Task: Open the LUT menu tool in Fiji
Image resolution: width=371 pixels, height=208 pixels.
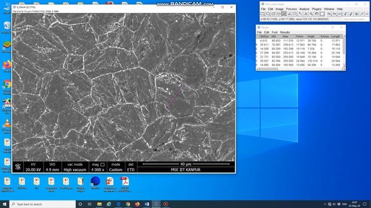Action: [x=340, y=14]
